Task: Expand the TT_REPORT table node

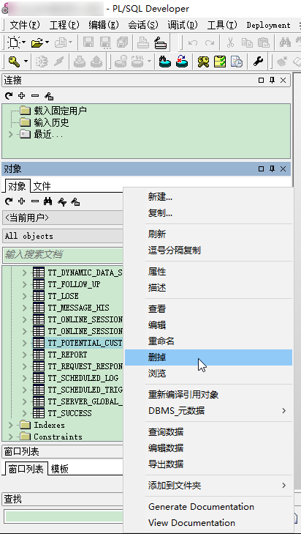Action: tap(24, 355)
